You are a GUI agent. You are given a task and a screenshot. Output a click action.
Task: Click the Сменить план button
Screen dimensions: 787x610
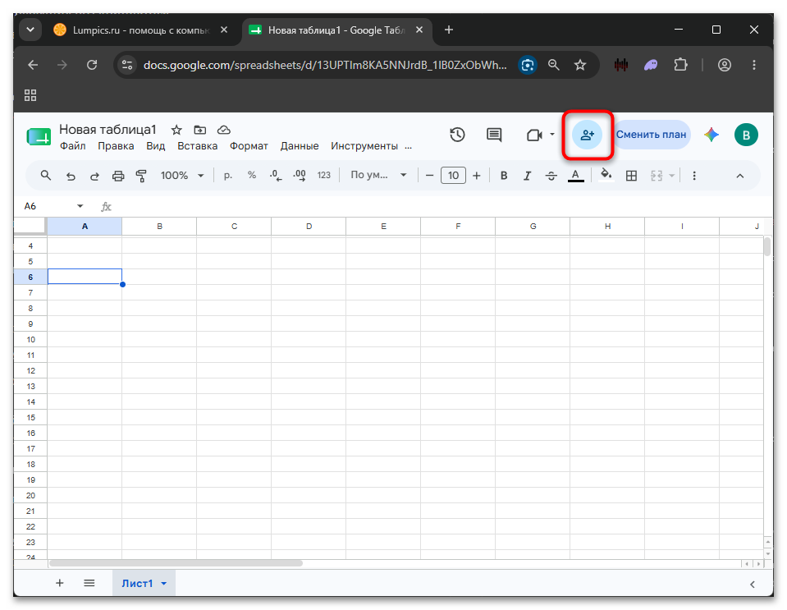[651, 135]
